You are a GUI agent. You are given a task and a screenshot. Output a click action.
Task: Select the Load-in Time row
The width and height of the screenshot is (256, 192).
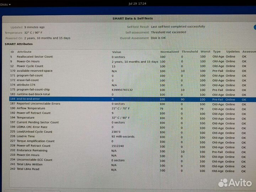[133, 137]
